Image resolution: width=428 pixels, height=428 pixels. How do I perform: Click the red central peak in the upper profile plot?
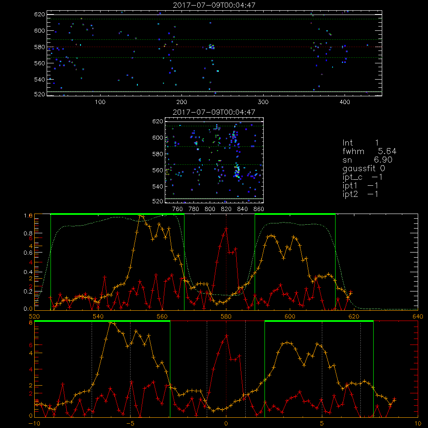point(226,229)
